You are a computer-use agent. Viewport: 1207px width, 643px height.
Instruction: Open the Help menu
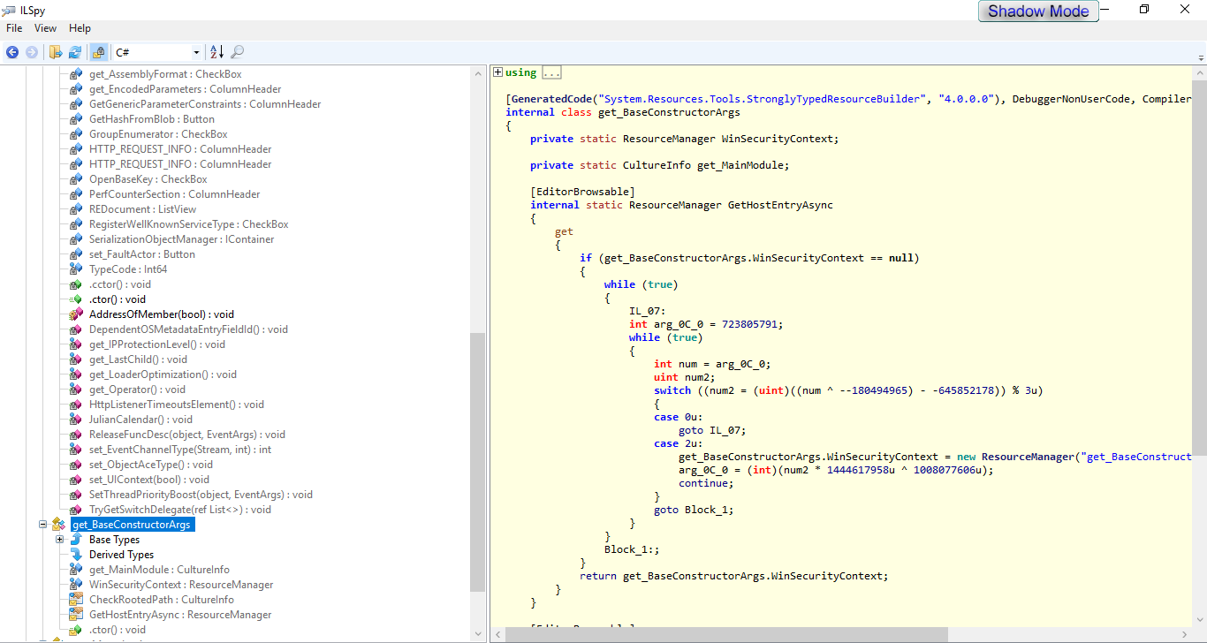tap(80, 28)
